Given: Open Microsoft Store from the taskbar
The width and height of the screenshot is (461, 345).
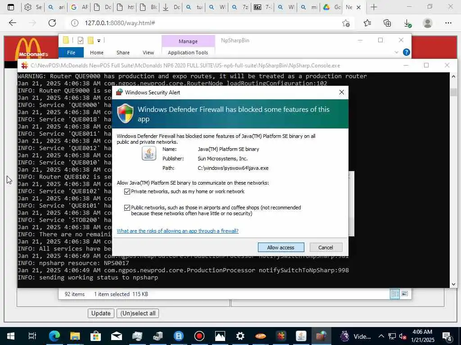Looking at the screenshot, I should click(95, 336).
